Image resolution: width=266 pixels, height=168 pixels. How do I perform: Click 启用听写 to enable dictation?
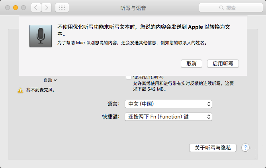(223, 63)
